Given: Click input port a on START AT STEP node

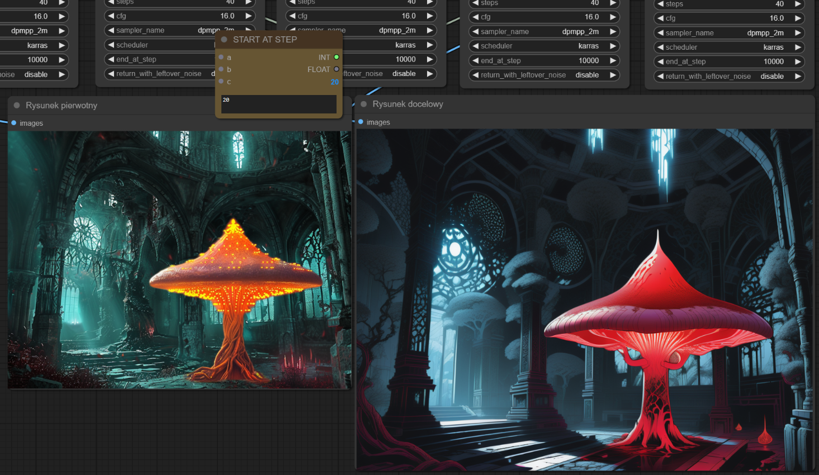Looking at the screenshot, I should pyautogui.click(x=221, y=57).
